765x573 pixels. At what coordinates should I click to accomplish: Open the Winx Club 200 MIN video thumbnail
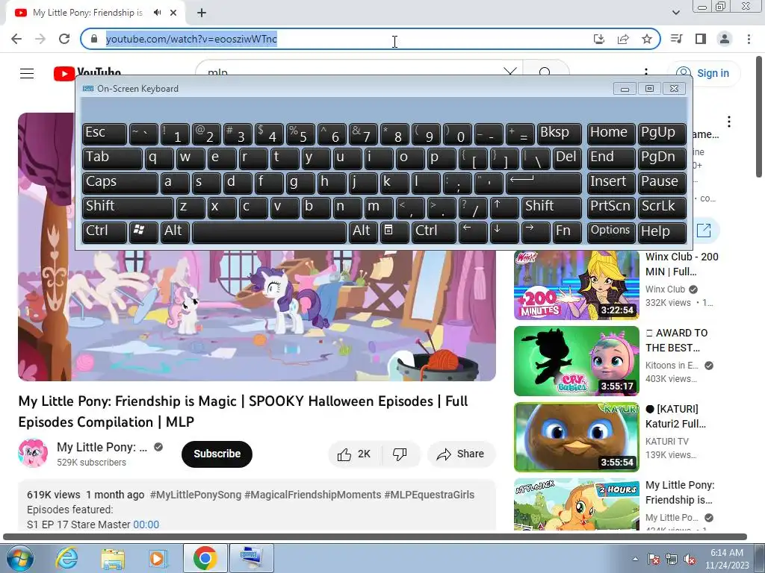click(577, 285)
